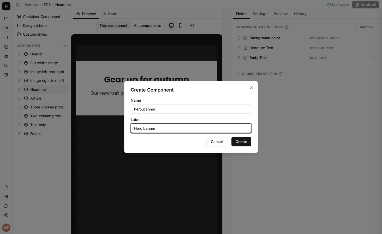The width and height of the screenshot is (382, 234).
Task: Toggle light/dark theme preview
Action: click(x=192, y=25)
